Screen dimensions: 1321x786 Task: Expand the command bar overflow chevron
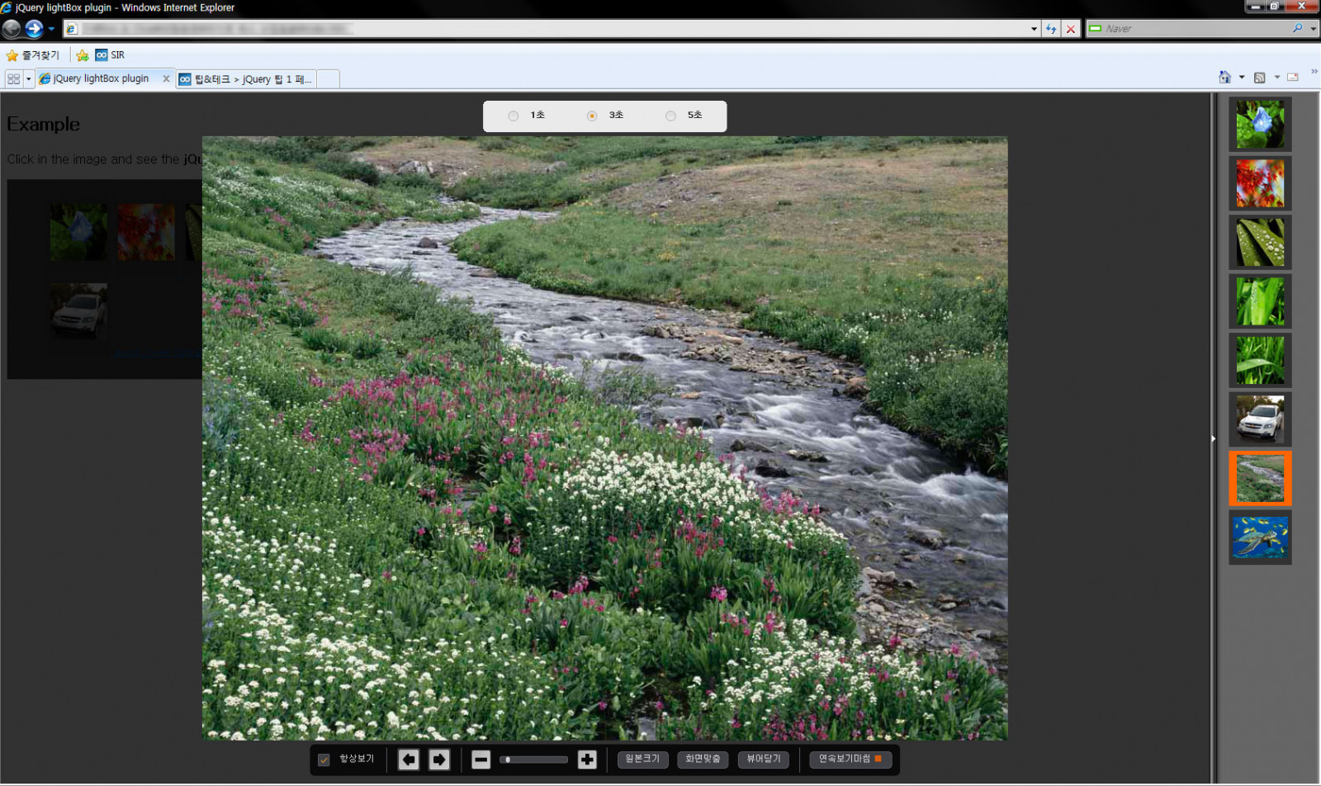(1314, 73)
